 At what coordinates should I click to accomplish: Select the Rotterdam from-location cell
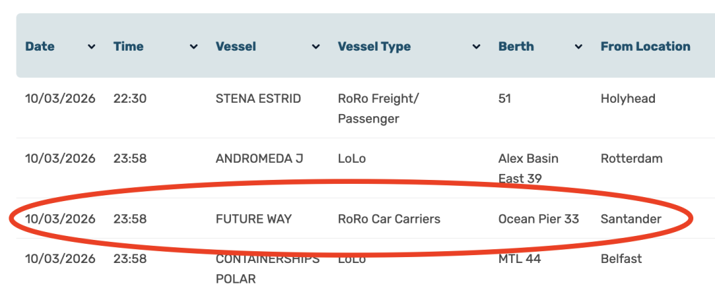pyautogui.click(x=631, y=159)
